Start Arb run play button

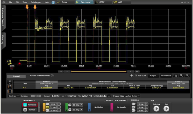coord(166,108)
